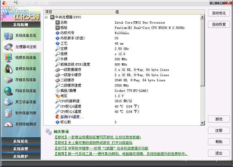Expand the 系统优化 sidebar section
The image size is (233, 167).
(x=20, y=141)
